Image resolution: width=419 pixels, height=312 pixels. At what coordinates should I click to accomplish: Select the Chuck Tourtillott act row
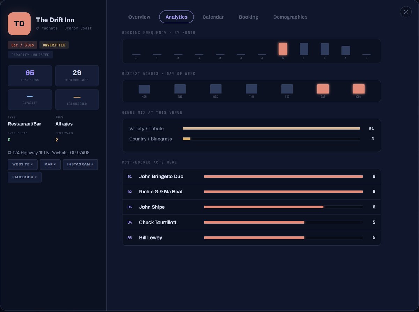[x=251, y=222]
